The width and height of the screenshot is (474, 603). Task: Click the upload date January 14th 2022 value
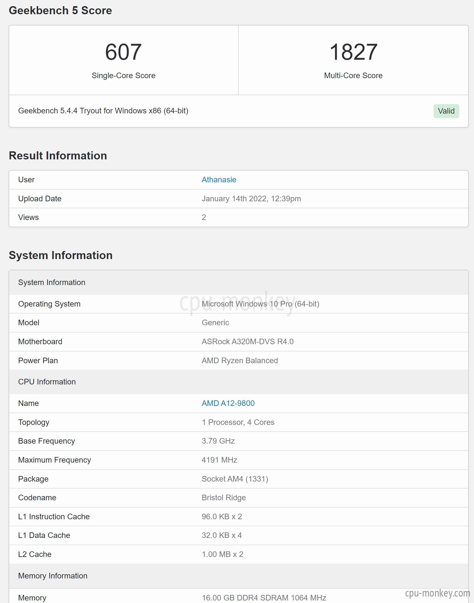(251, 198)
